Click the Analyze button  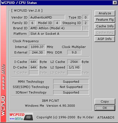[x=105, y=13]
